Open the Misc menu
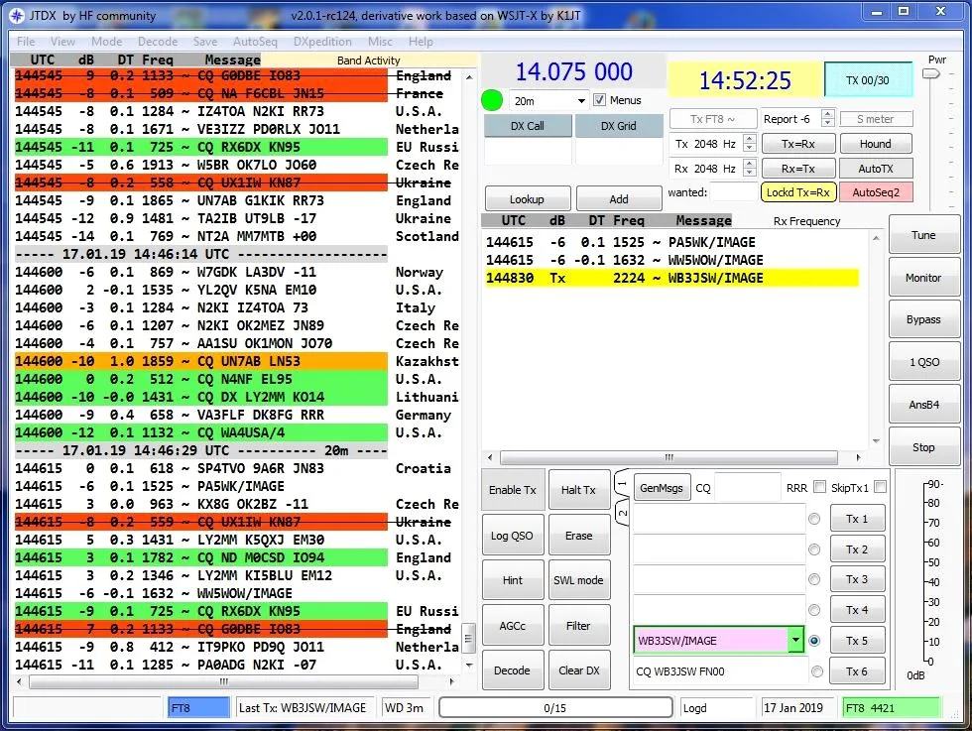The image size is (972, 731). pyautogui.click(x=380, y=42)
